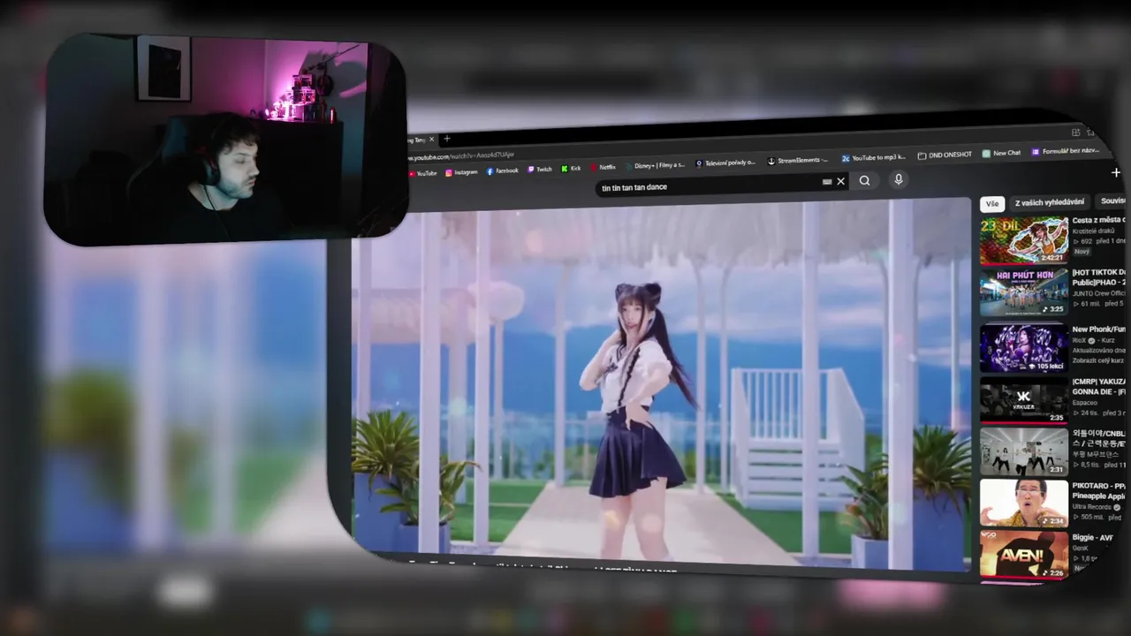The image size is (1131, 636).
Task: Click the dancing girl video player
Action: 661,384
